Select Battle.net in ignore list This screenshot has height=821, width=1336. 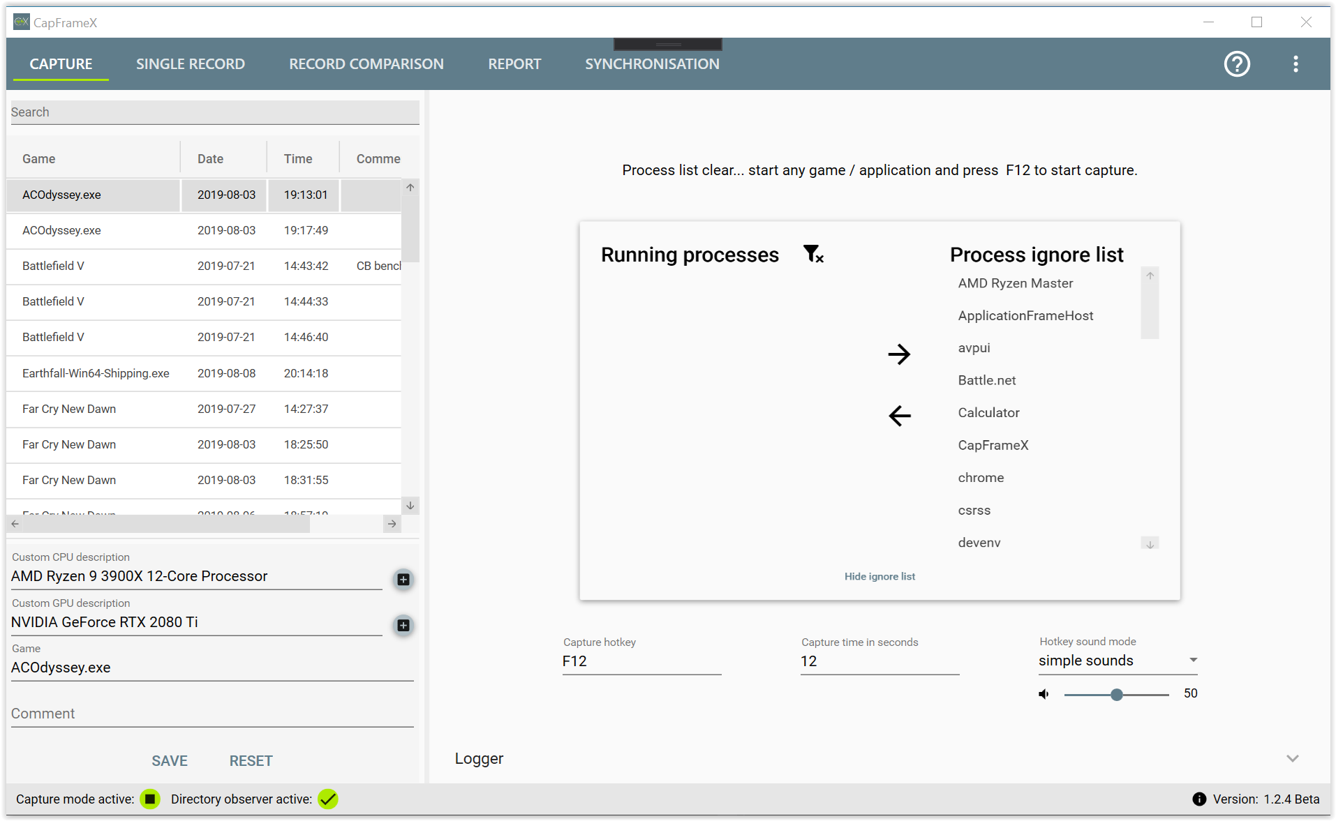(986, 381)
